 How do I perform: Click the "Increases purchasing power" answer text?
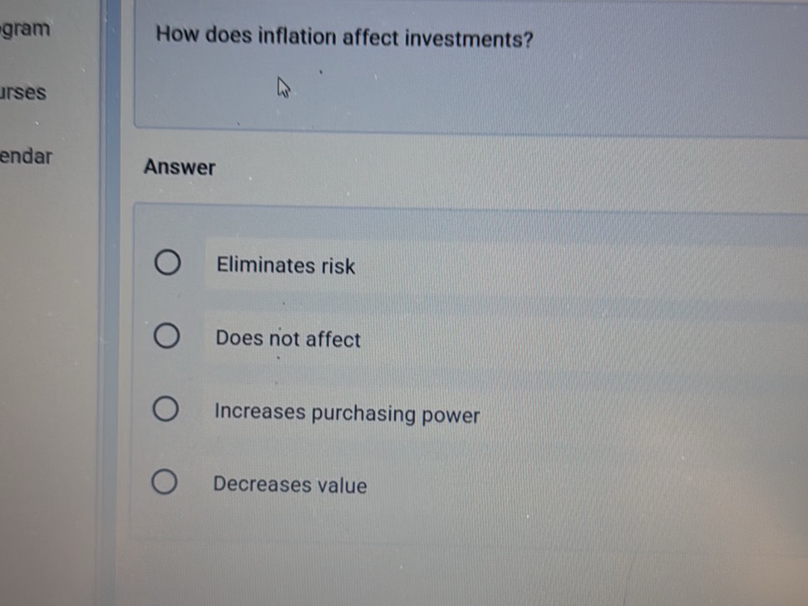click(347, 413)
